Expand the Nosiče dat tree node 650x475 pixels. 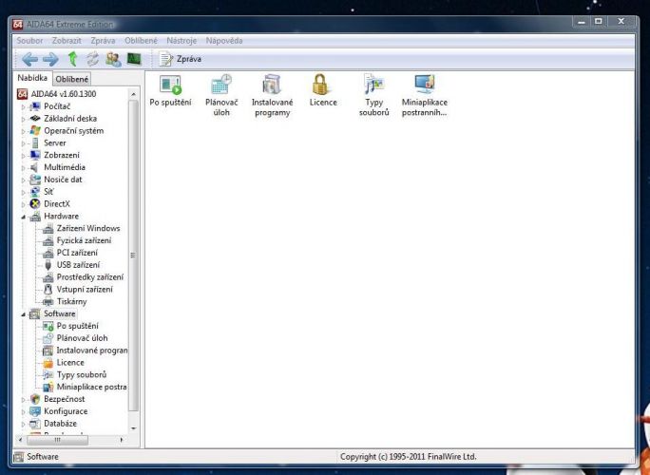pyautogui.click(x=23, y=180)
